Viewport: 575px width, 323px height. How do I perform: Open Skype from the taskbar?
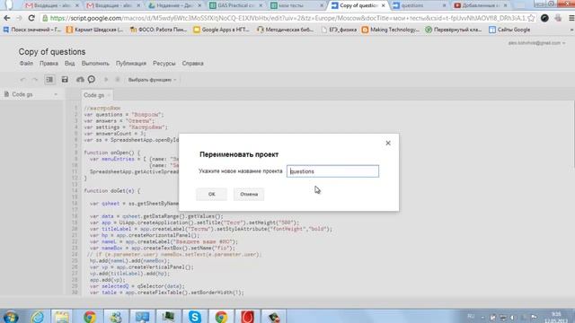pyautogui.click(x=195, y=317)
